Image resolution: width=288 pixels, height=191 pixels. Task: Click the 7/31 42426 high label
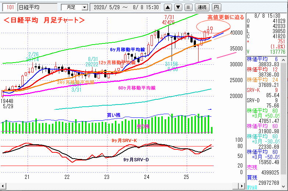(x=168, y=20)
